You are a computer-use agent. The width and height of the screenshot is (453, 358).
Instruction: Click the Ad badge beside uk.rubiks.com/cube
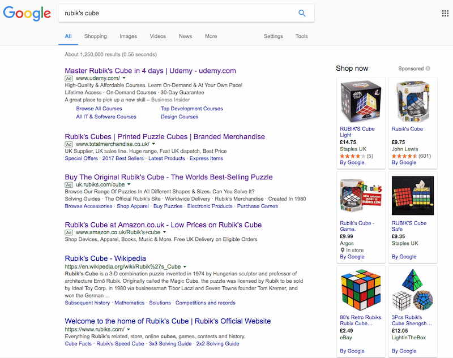pos(69,185)
